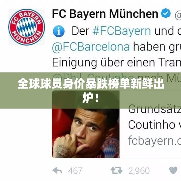Click the partially visible @ handle
This screenshot has height=181, width=181.
pos(178,15)
